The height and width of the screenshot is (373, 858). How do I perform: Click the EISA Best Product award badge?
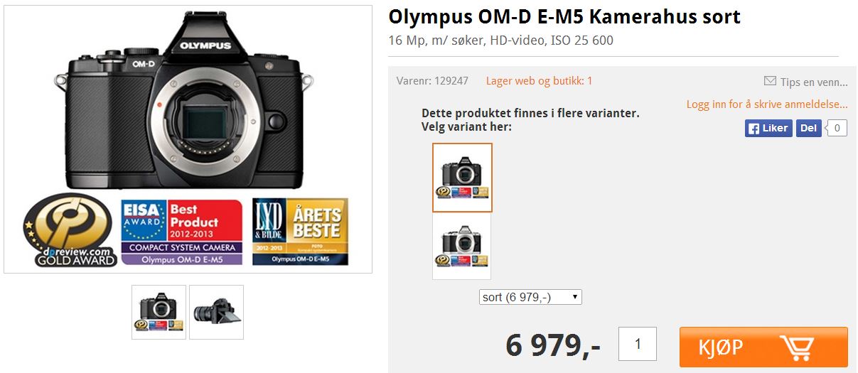[182, 232]
